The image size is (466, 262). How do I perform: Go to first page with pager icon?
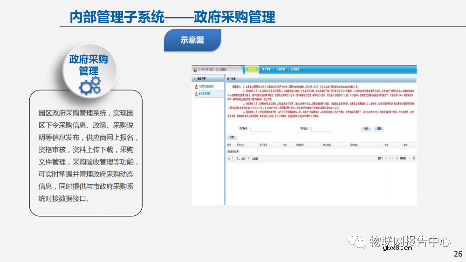point(386,159)
